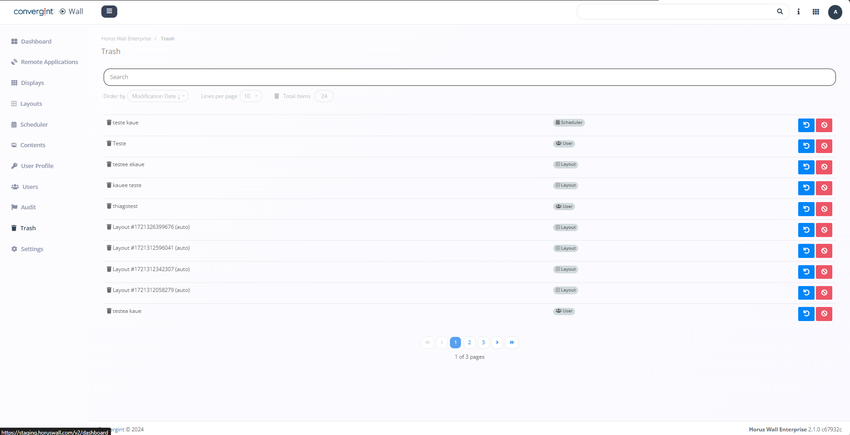Click the info icon in top bar
The image size is (850, 435).
point(798,12)
